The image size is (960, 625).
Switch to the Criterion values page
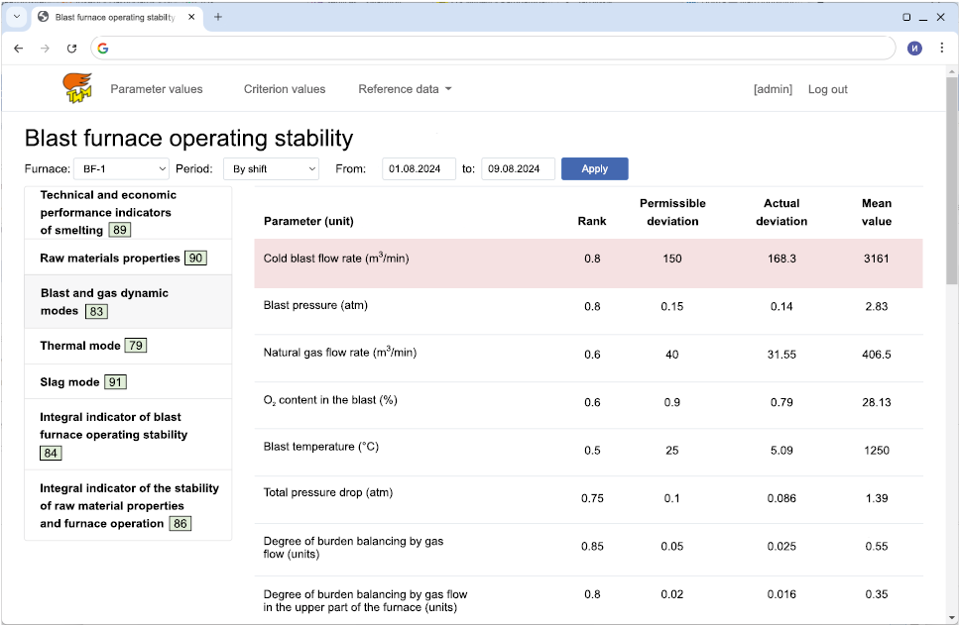pos(285,89)
